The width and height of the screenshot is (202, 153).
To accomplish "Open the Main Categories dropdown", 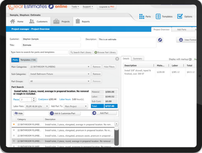I will [x=60, y=67].
